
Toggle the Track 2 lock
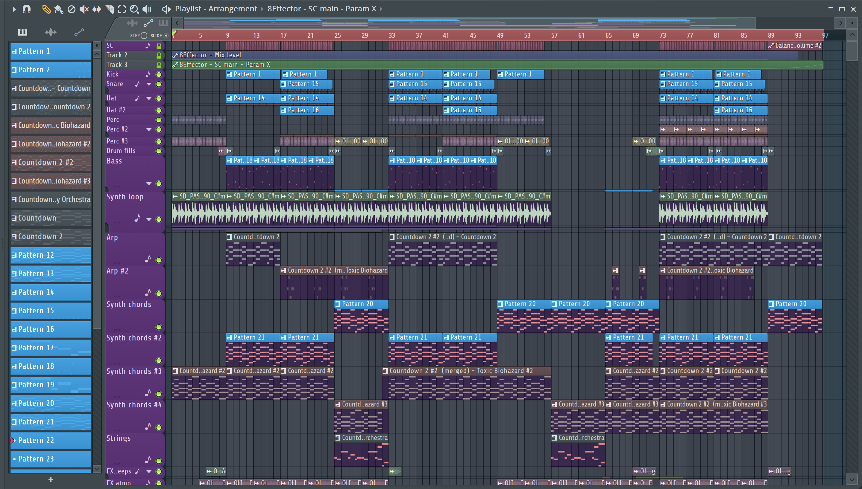point(159,55)
